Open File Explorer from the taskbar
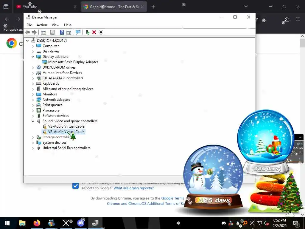 (x=22, y=223)
